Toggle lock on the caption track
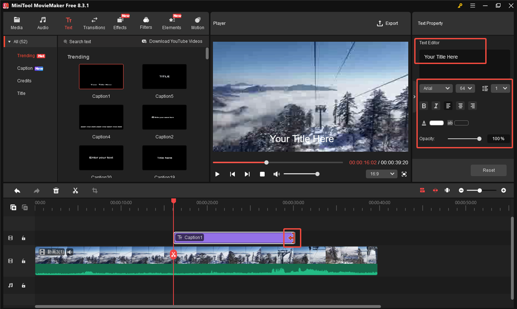Screen dimensions: 517x309 (24, 238)
